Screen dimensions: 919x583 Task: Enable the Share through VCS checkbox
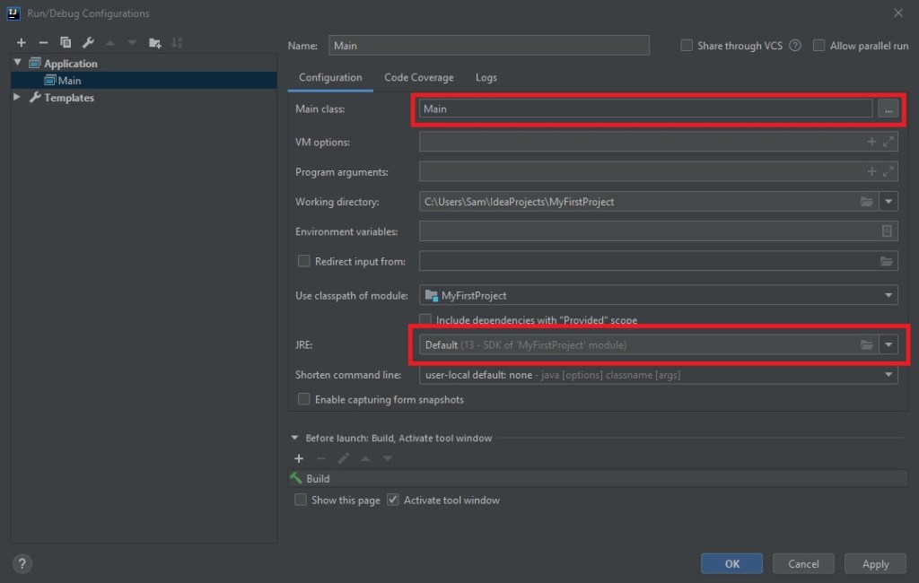click(x=687, y=46)
